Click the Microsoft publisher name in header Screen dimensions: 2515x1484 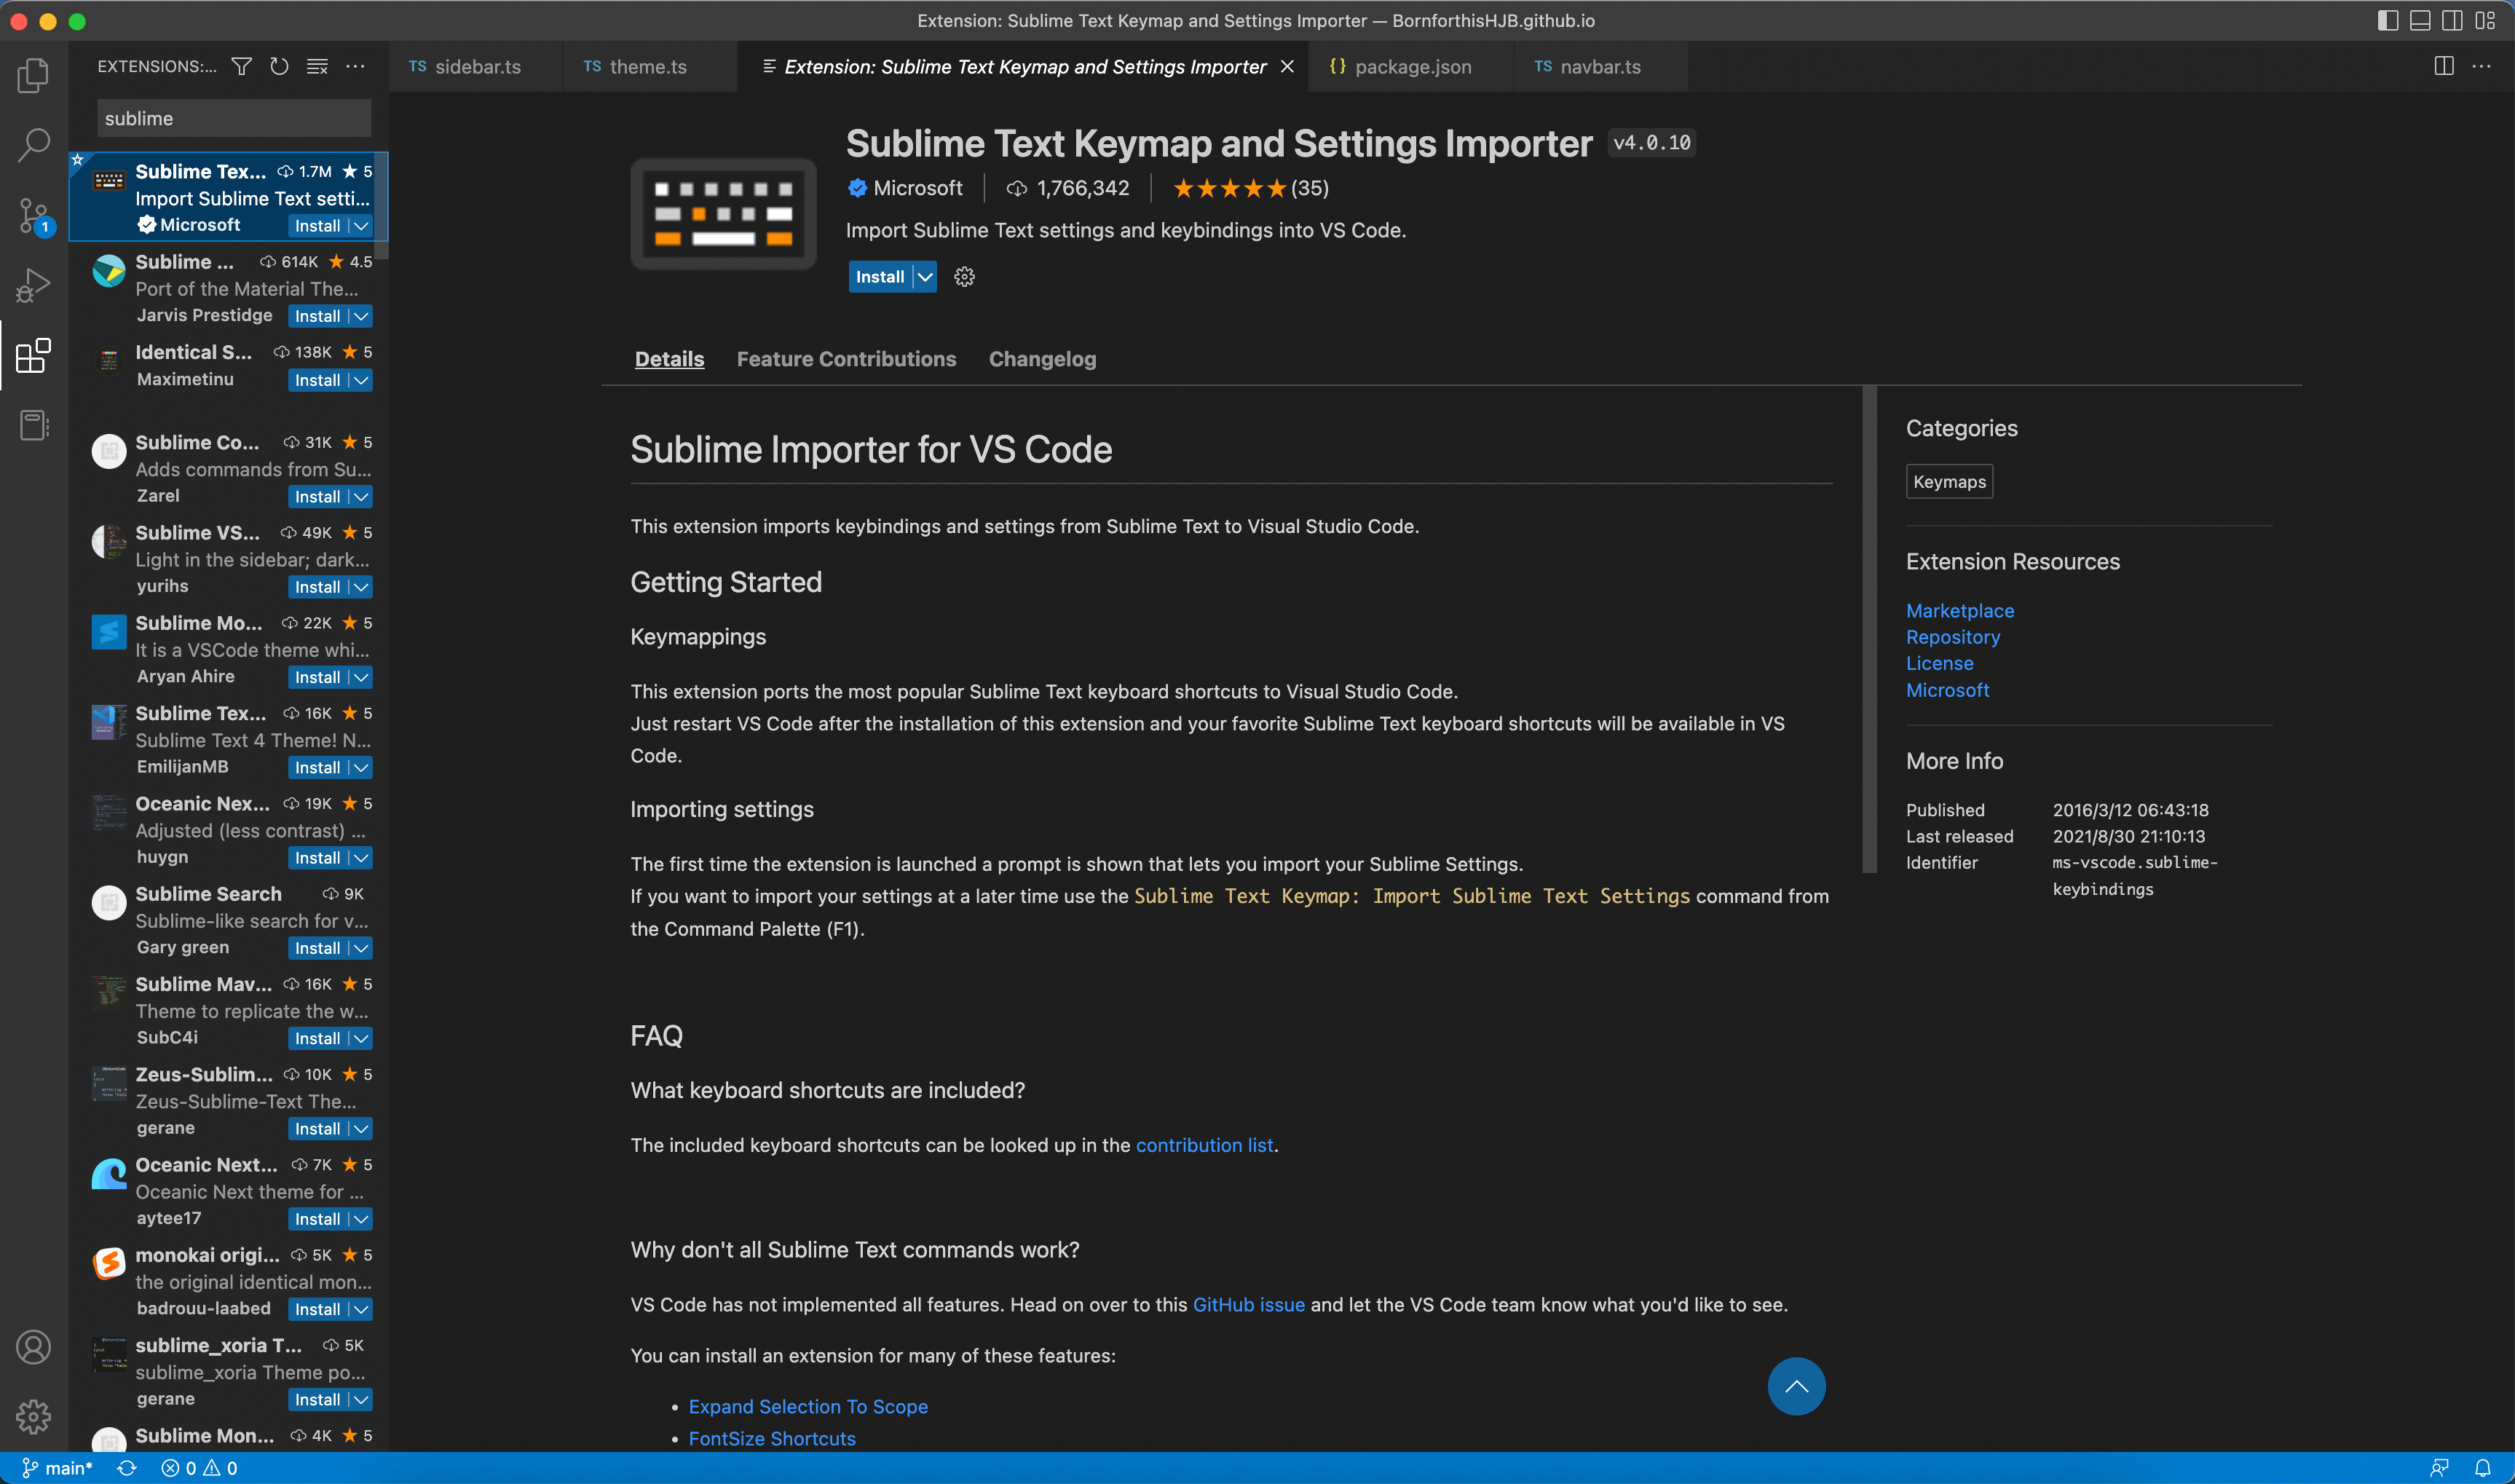click(x=917, y=188)
